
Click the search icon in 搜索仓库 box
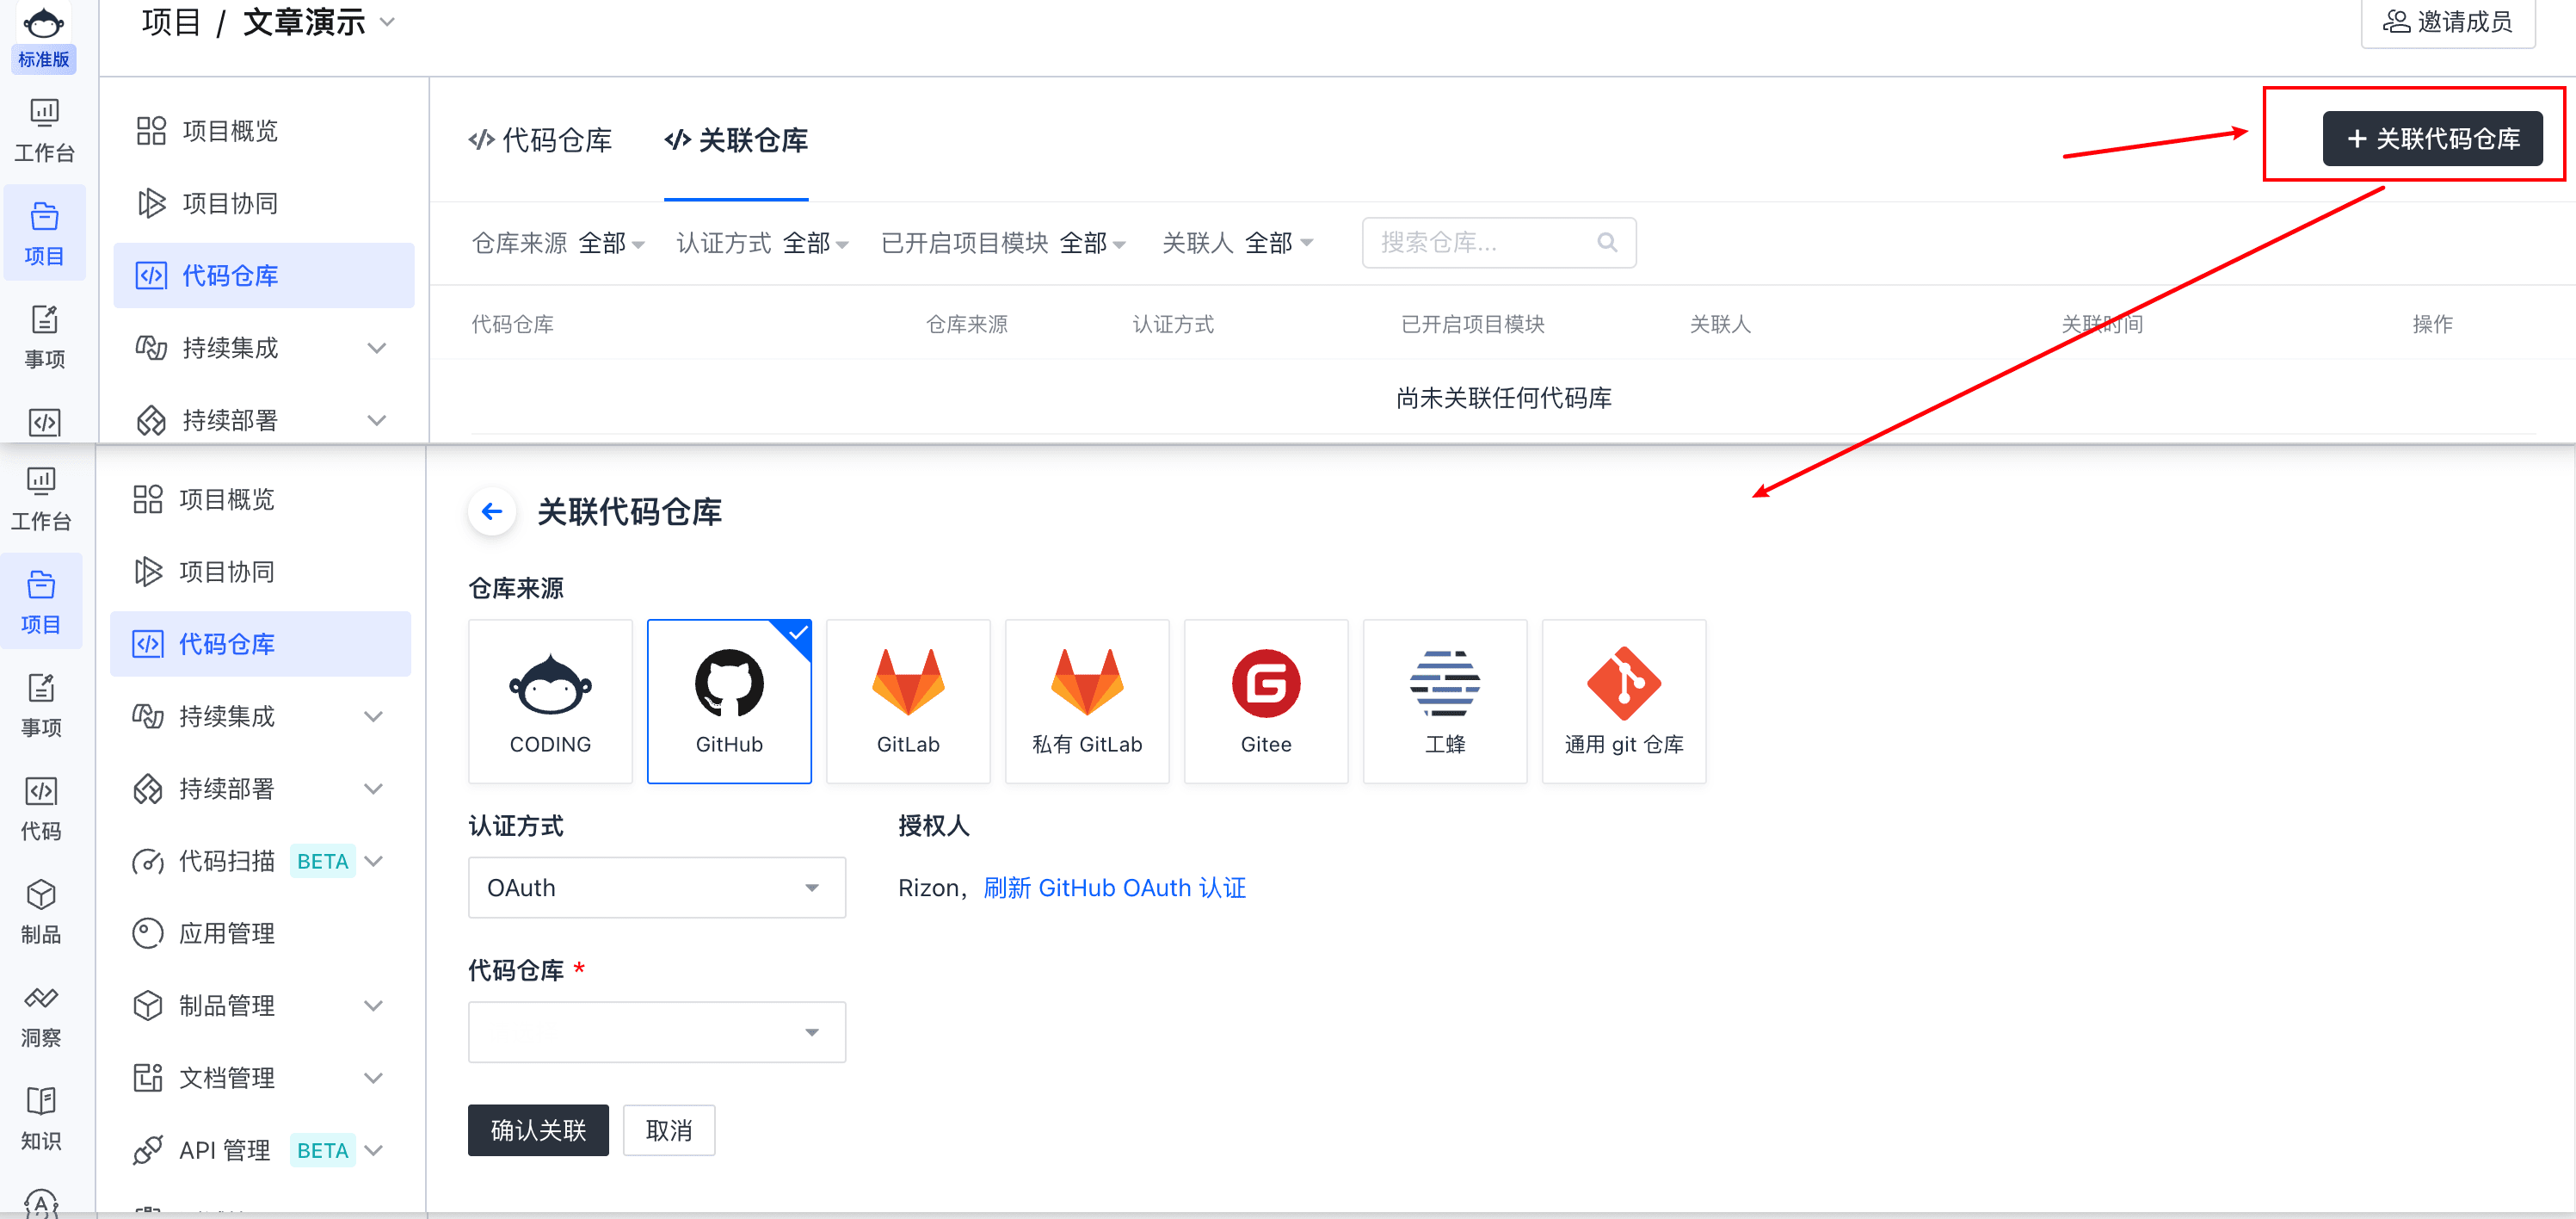pos(1607,242)
